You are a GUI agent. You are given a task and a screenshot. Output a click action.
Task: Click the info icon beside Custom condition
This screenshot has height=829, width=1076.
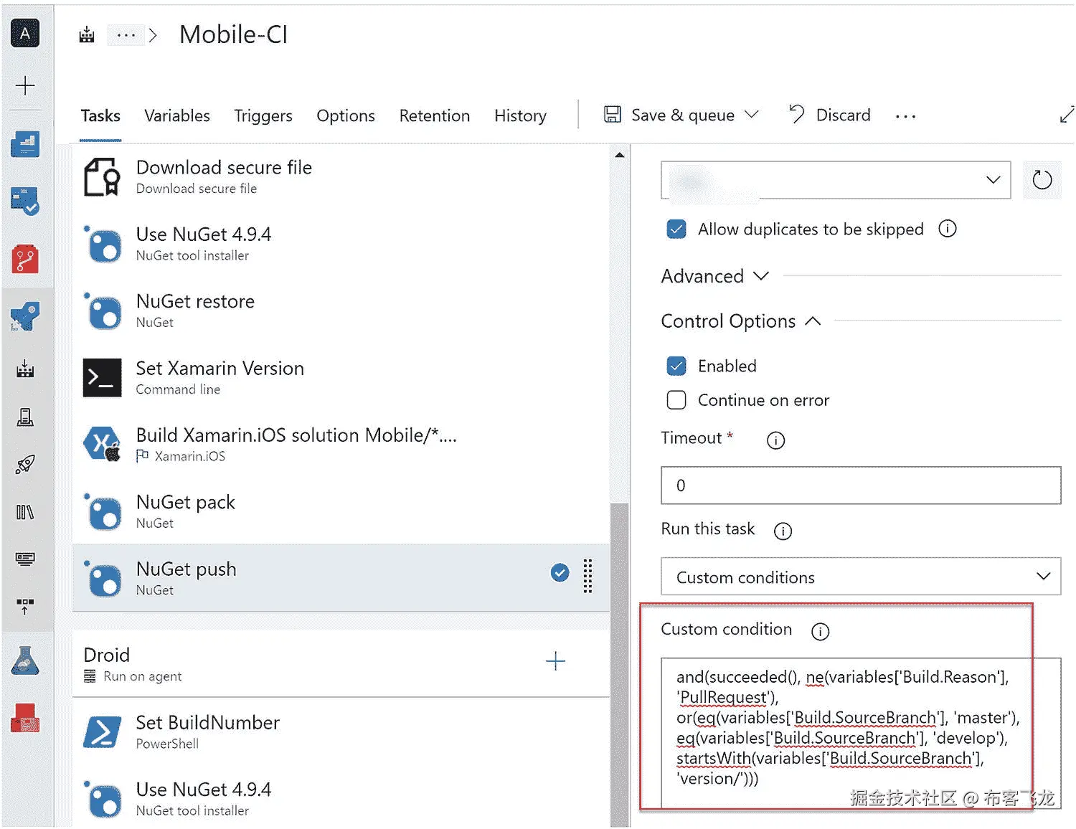[x=819, y=631]
